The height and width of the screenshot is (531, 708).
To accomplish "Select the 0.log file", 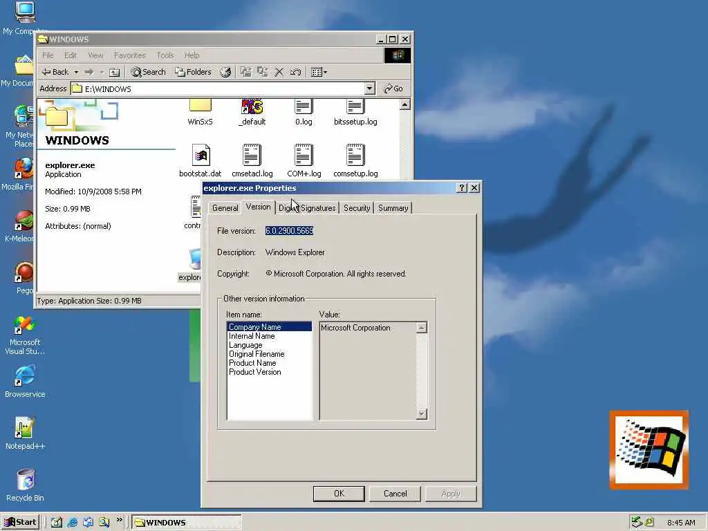I will tap(304, 113).
